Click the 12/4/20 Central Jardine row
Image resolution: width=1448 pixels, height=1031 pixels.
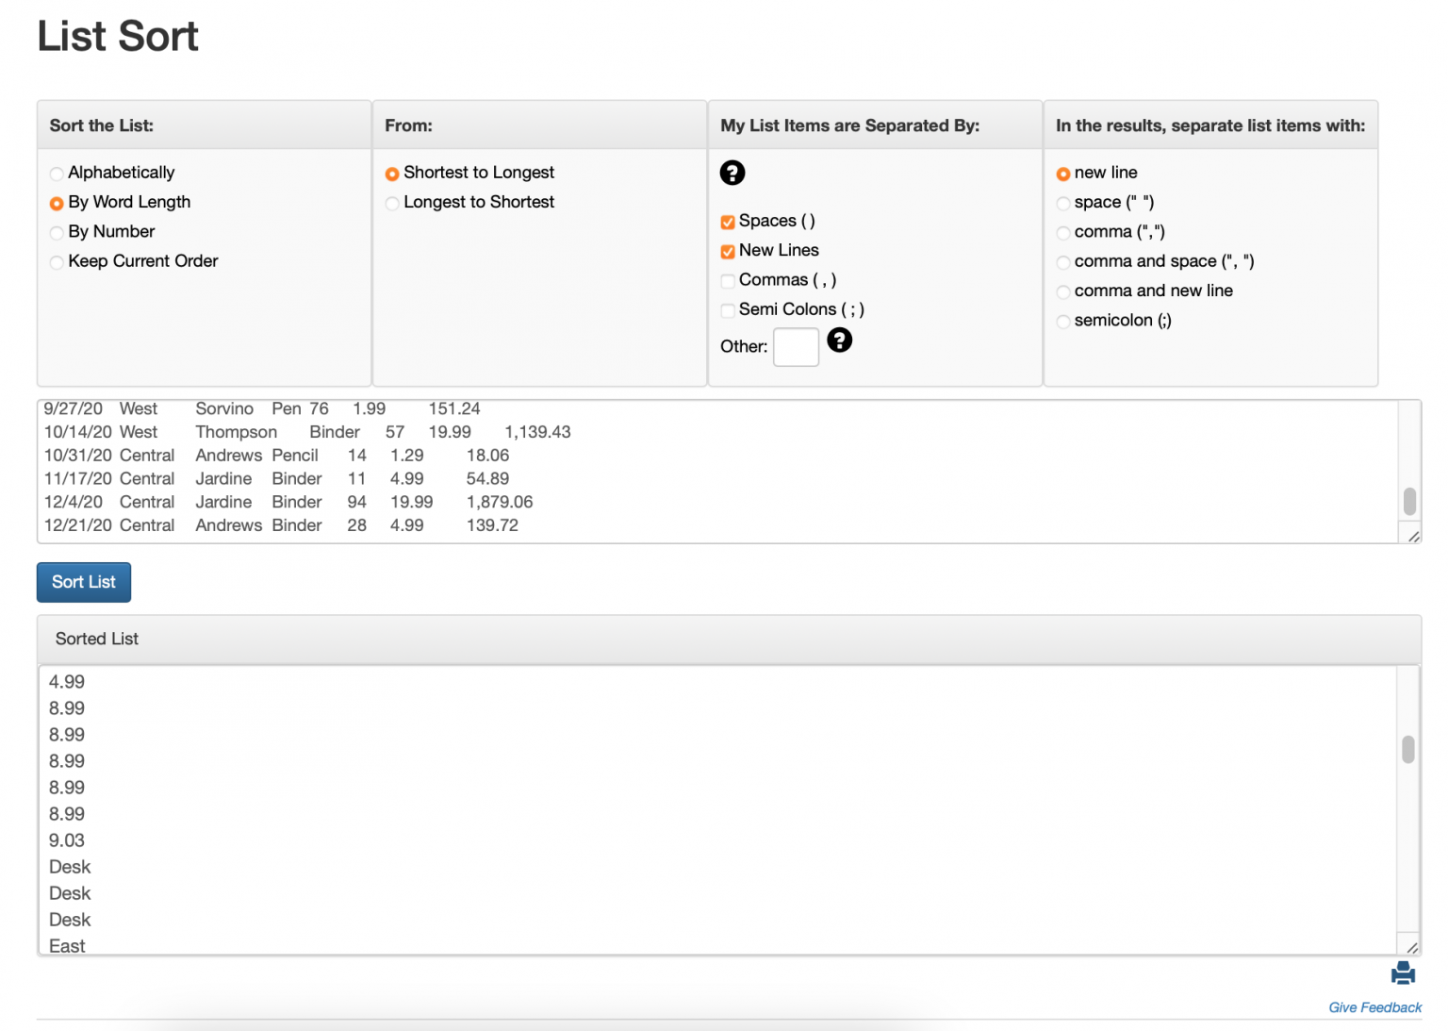[x=288, y=502]
